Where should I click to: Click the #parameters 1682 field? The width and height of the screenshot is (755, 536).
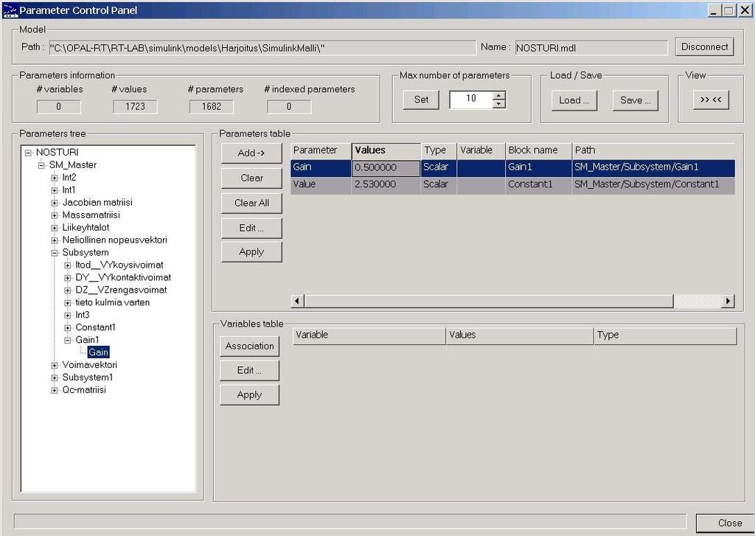(x=212, y=106)
